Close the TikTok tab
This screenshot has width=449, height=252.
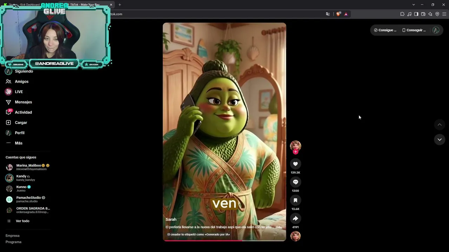tap(111, 5)
